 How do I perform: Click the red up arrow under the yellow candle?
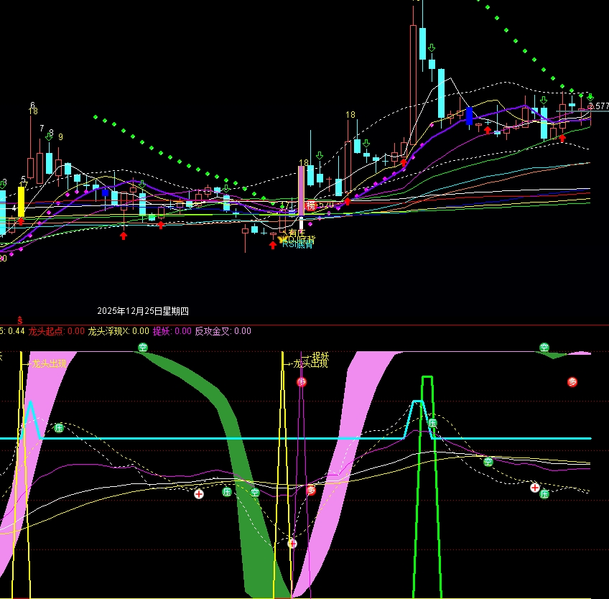pyautogui.click(x=21, y=221)
